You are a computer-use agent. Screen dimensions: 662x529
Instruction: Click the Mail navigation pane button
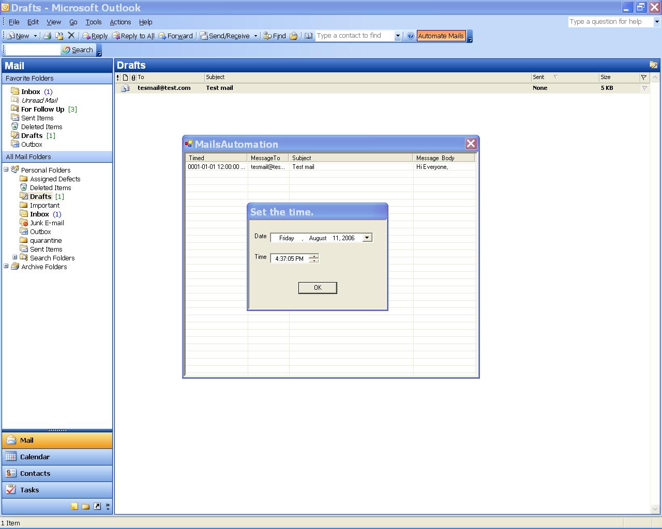tap(57, 440)
